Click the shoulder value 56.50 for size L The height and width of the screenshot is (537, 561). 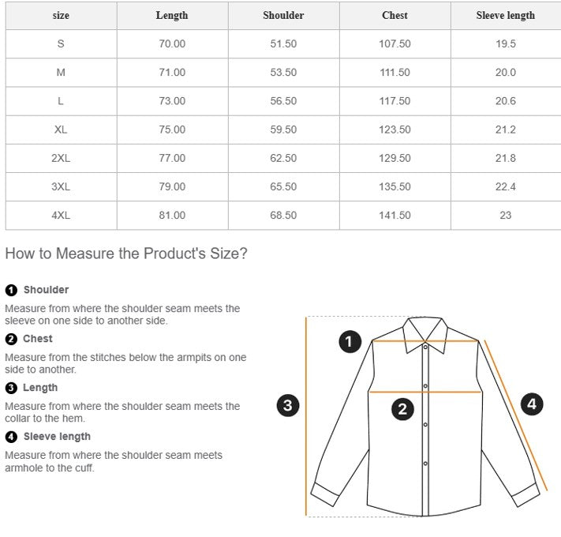(283, 101)
